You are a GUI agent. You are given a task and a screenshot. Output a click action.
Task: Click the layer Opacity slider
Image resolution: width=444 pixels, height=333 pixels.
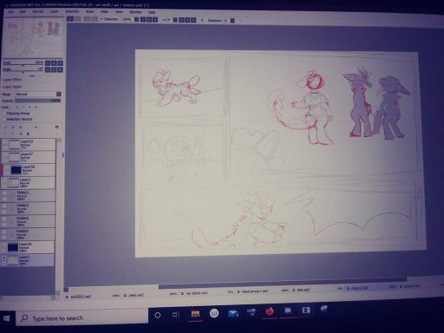click(x=38, y=101)
